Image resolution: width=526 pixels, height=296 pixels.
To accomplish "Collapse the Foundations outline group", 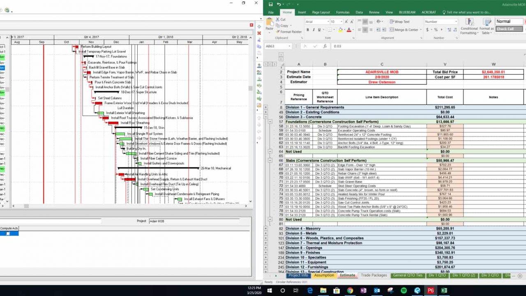I will click(x=270, y=122).
